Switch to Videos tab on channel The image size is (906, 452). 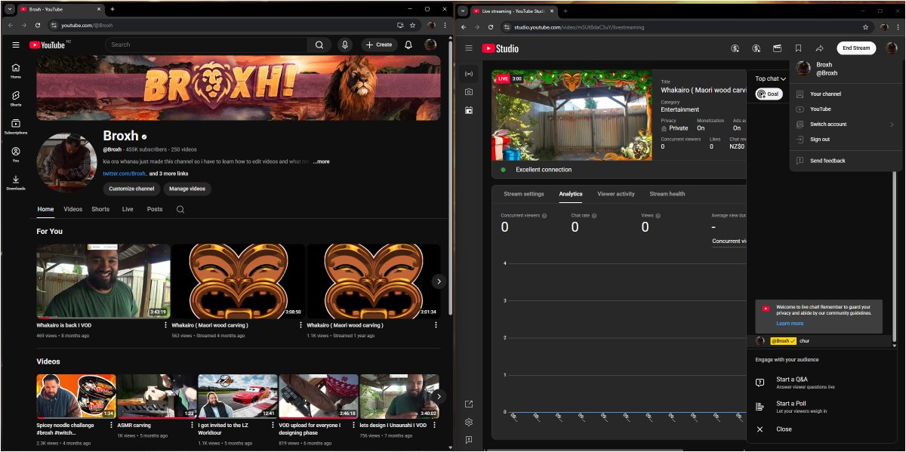click(73, 209)
